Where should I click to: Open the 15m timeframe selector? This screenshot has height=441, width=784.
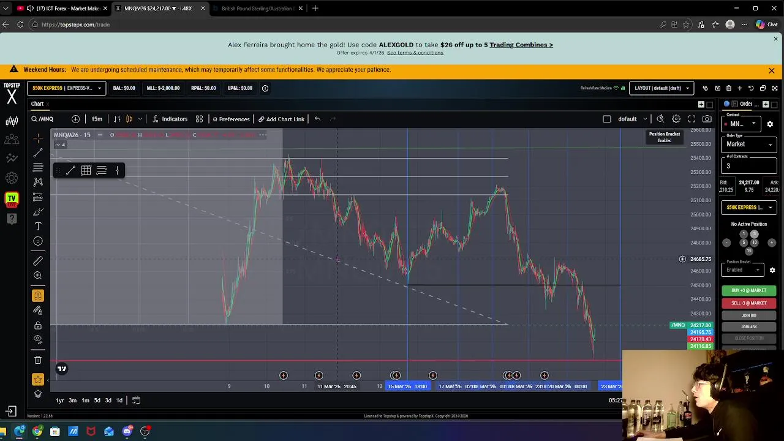[97, 119]
